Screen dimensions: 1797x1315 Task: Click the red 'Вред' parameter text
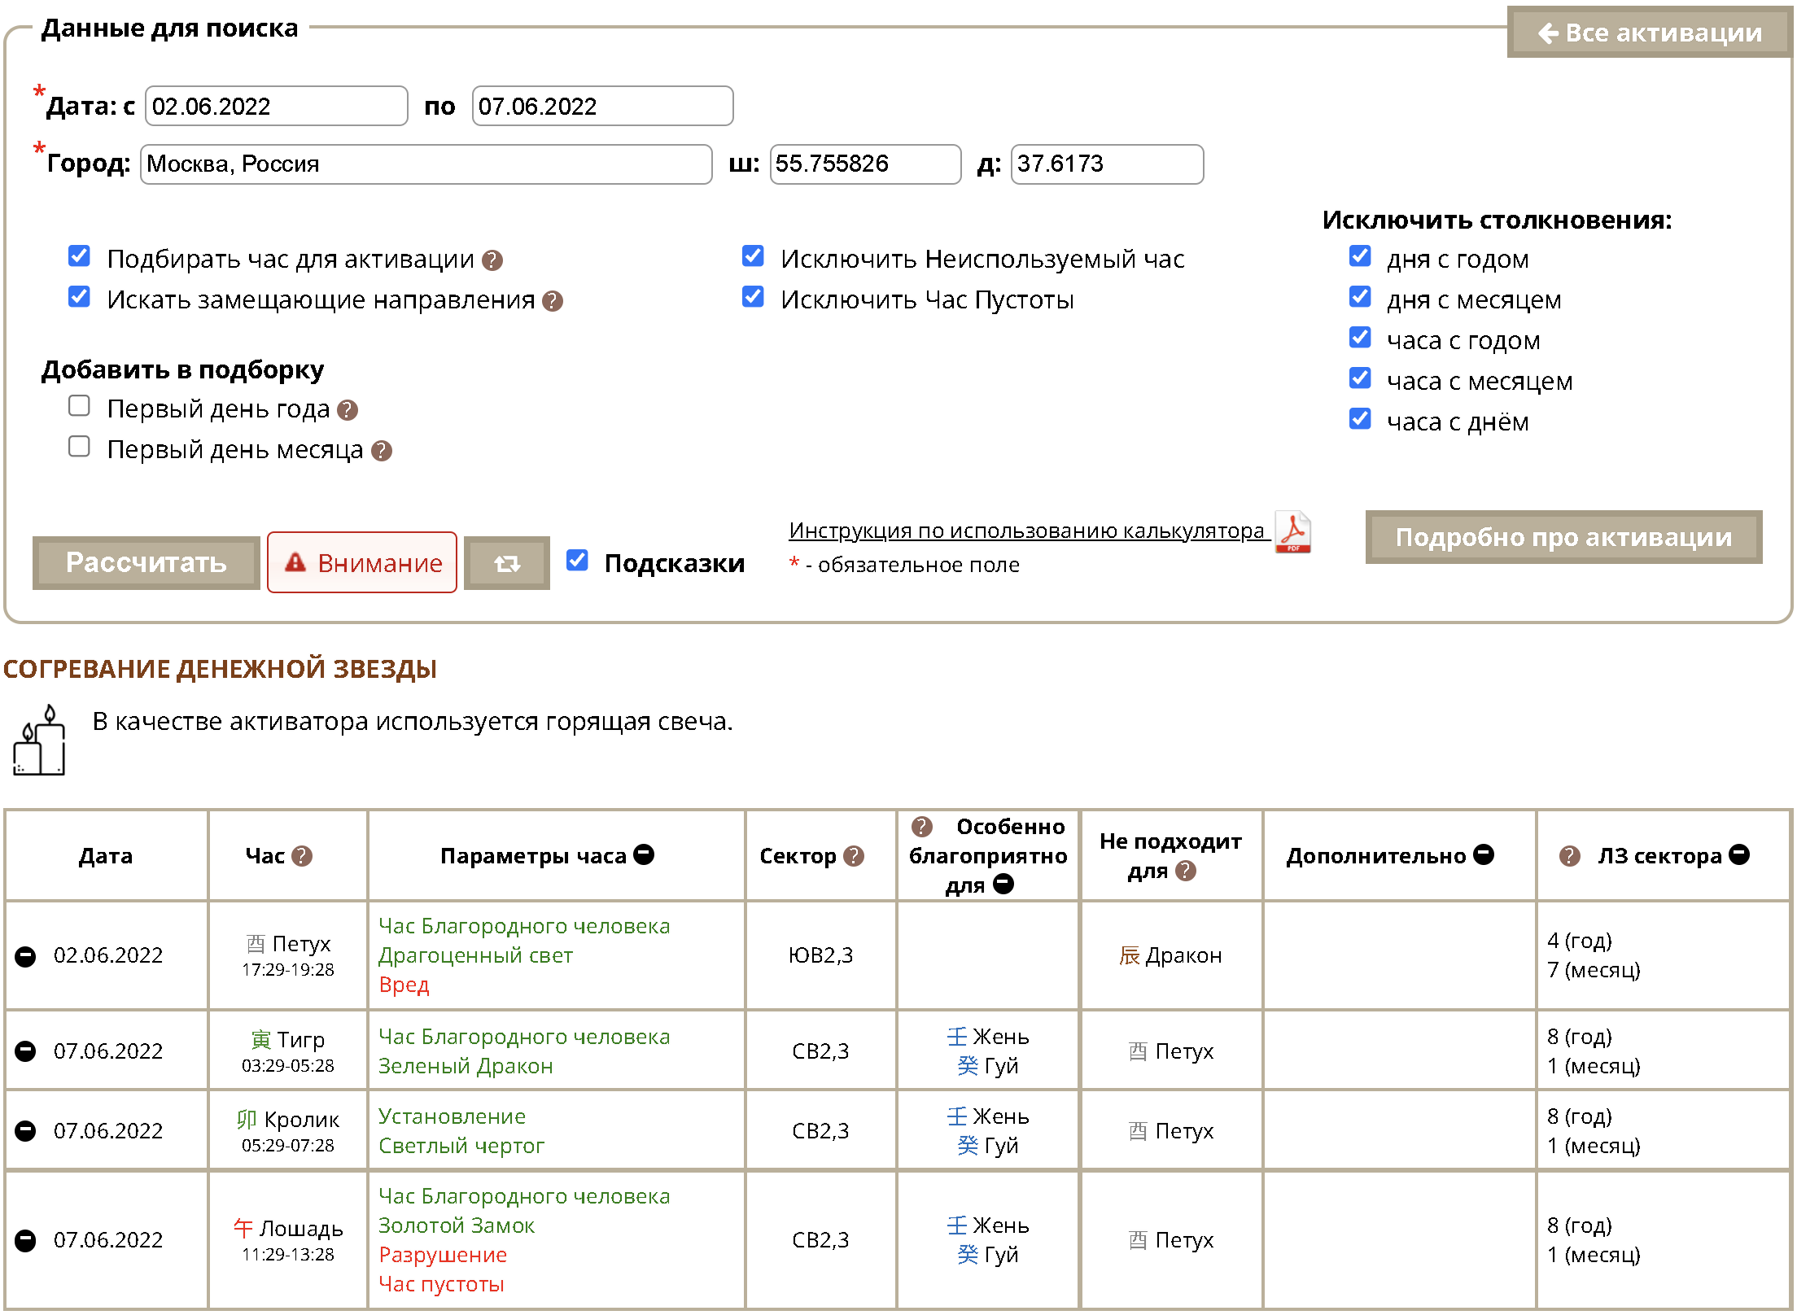(404, 985)
